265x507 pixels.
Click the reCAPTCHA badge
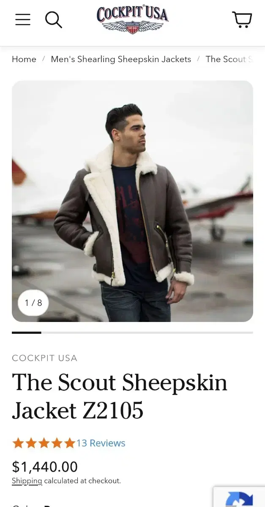click(x=239, y=497)
